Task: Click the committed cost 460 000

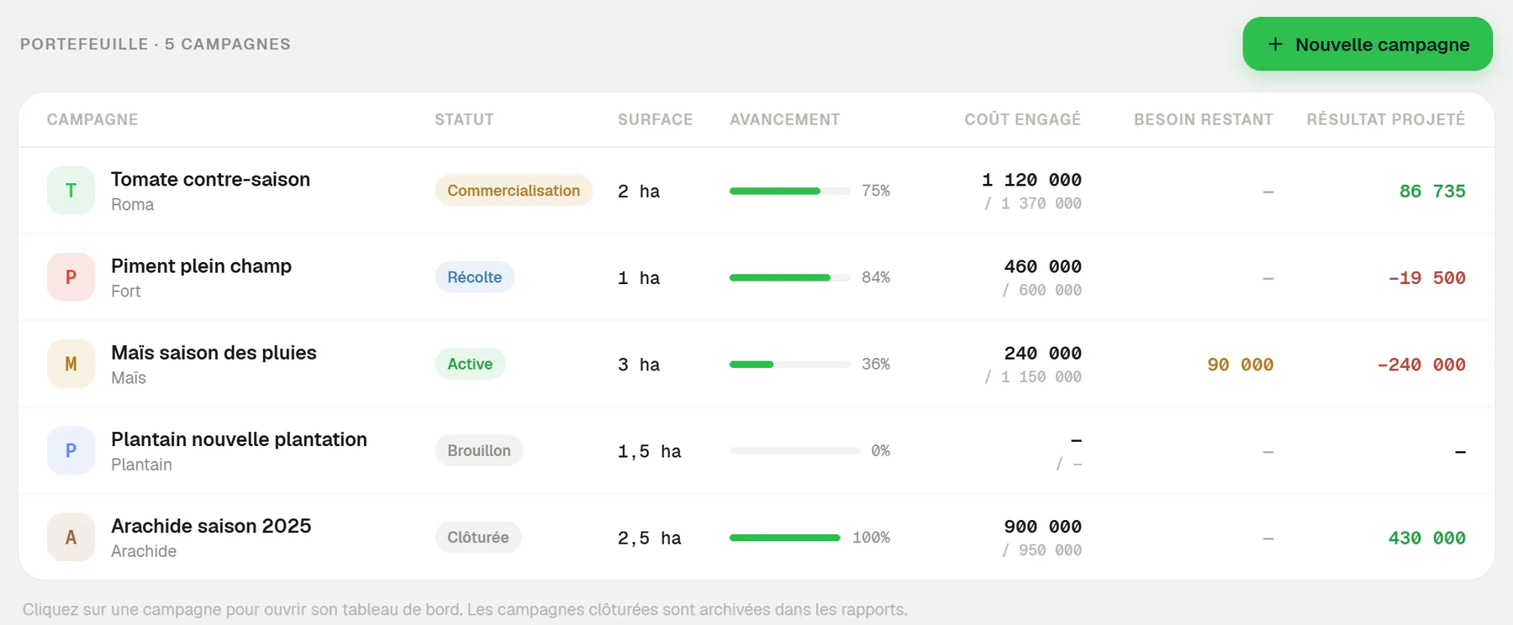Action: (x=1043, y=266)
